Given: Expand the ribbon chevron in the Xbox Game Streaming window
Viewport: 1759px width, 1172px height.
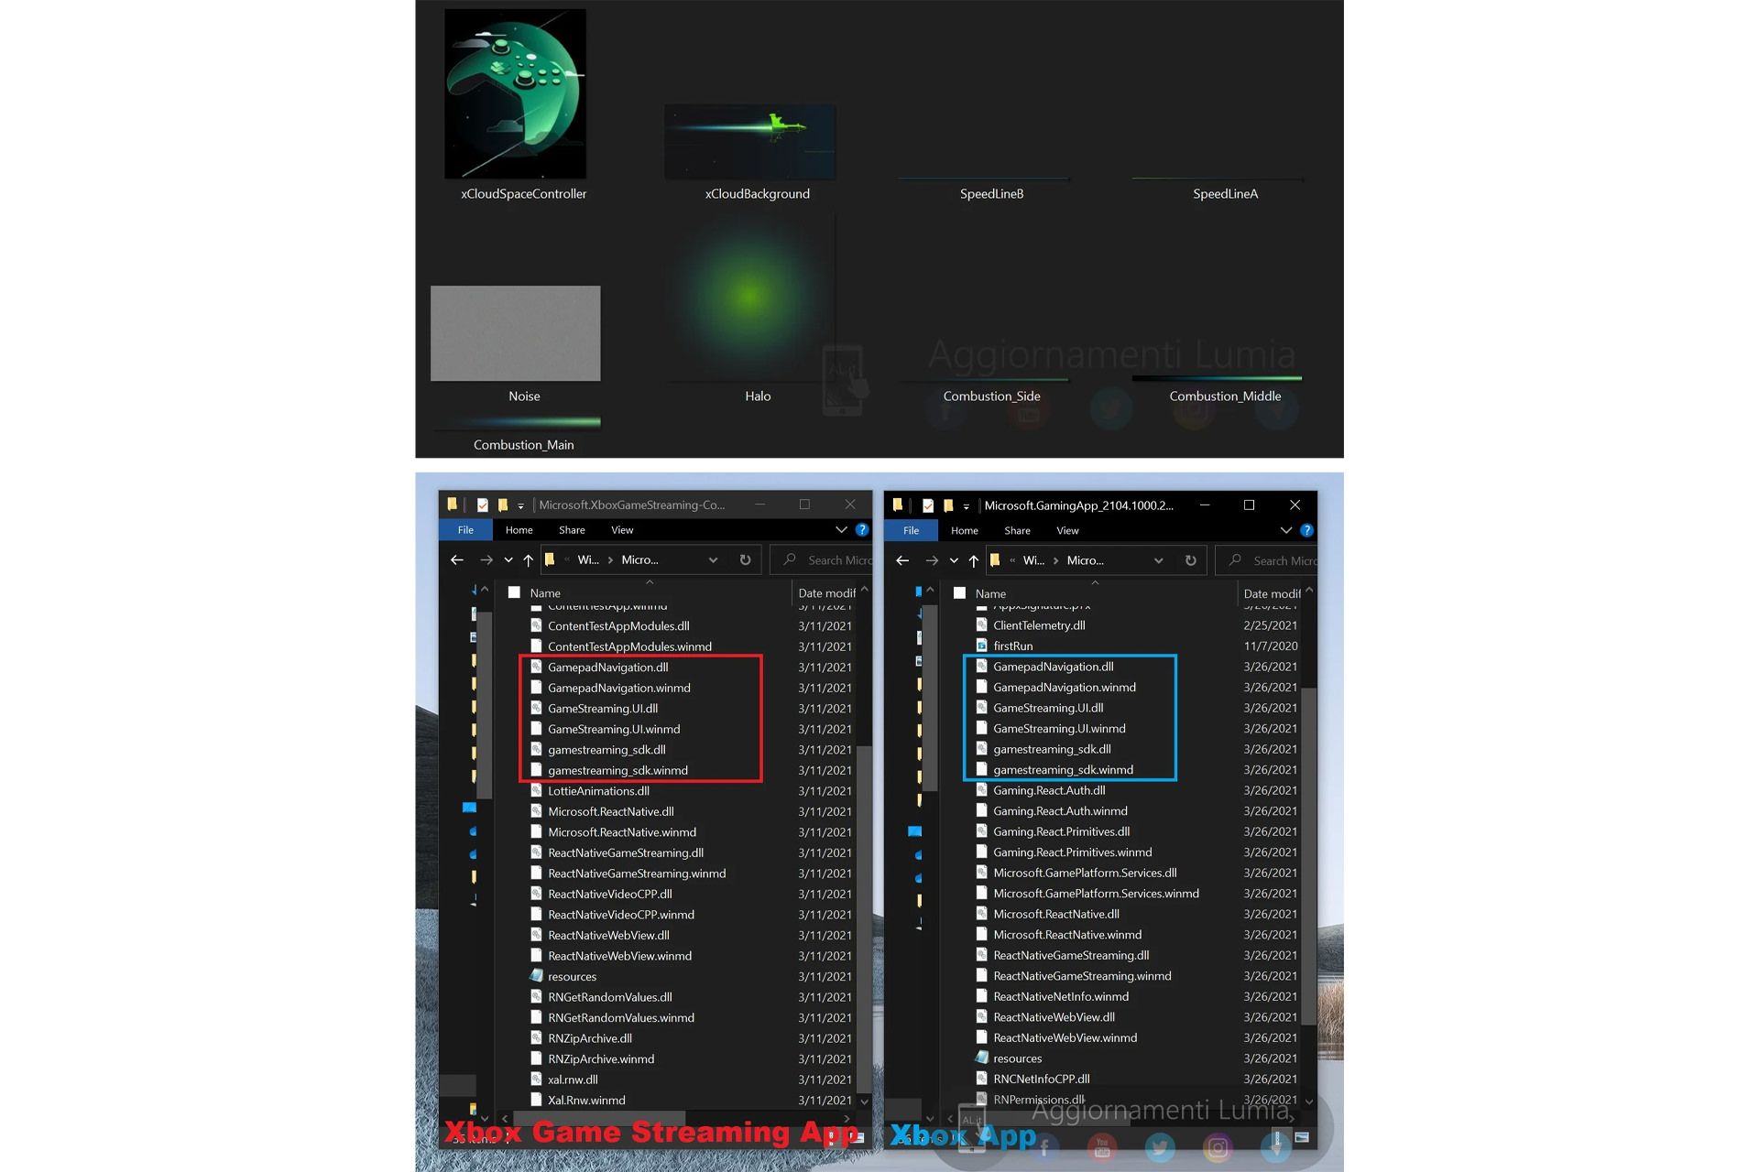Looking at the screenshot, I should [840, 529].
